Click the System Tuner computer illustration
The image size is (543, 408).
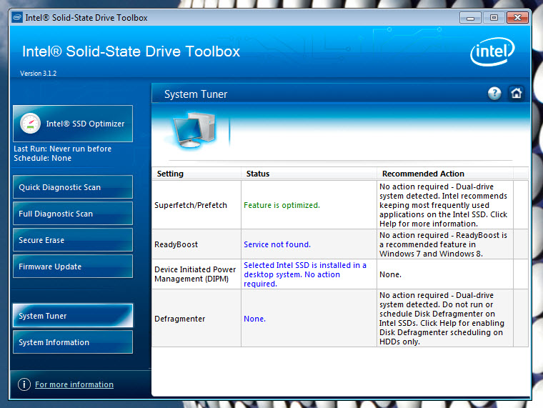[x=193, y=131]
